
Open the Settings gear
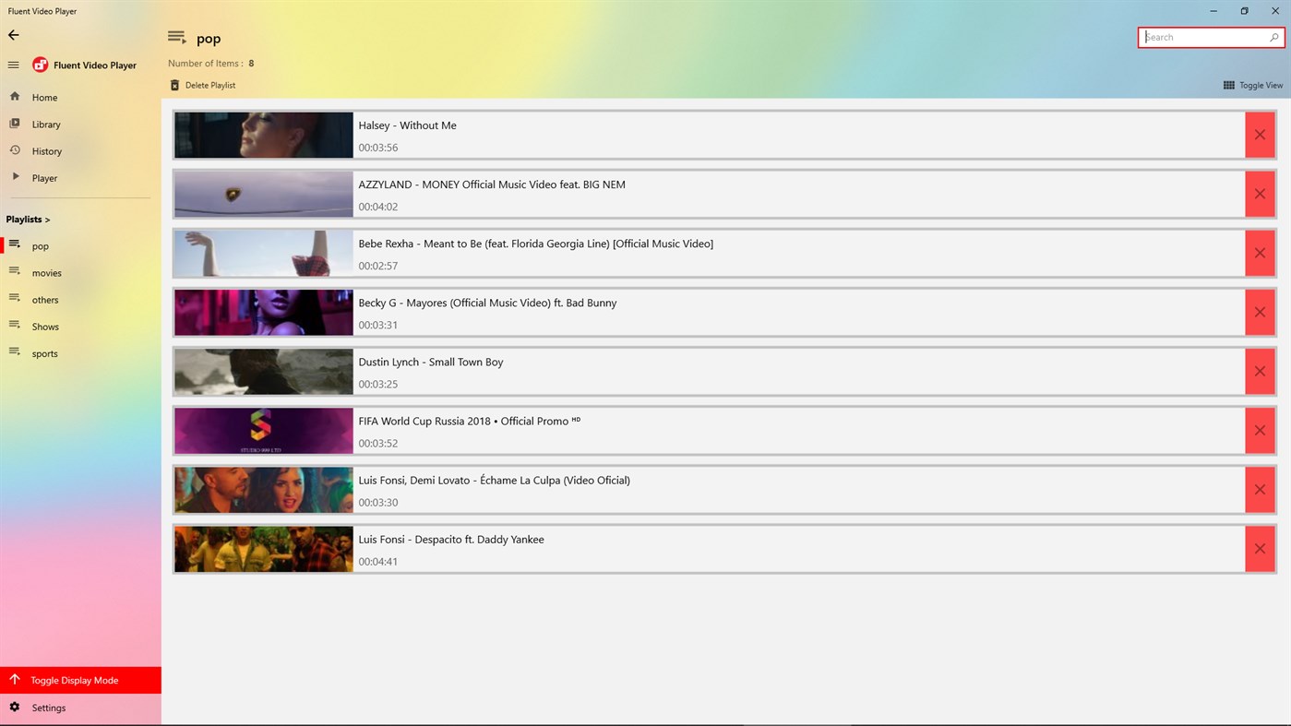click(15, 707)
